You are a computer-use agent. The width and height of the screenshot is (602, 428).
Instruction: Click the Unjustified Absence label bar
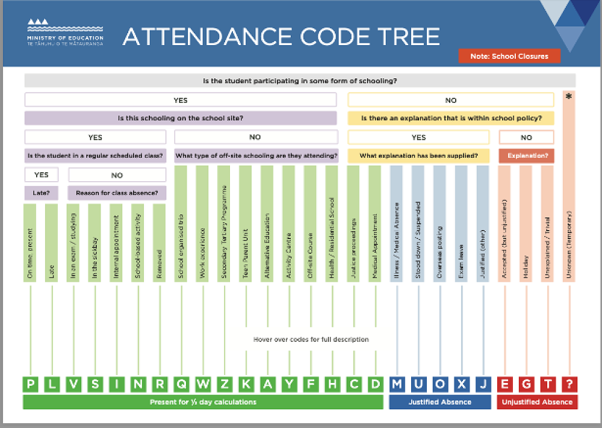(x=537, y=402)
